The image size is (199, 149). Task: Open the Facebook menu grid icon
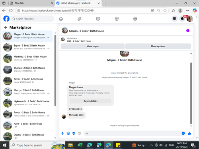pyautogui.click(x=175, y=19)
